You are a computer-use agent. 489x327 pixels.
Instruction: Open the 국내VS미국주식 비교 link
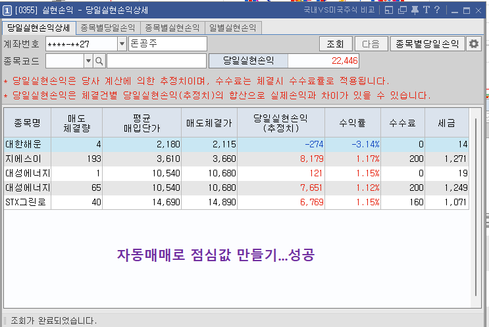click(340, 10)
